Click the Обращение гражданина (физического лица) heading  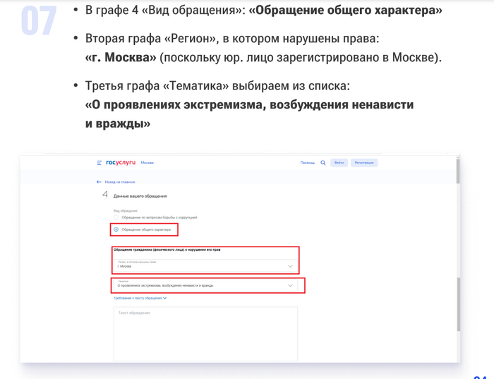[167, 249]
